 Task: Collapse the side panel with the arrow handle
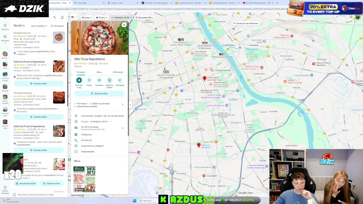(x=130, y=105)
